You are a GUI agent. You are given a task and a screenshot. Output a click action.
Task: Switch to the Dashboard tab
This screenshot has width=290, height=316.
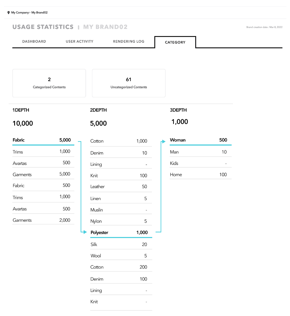coord(34,41)
